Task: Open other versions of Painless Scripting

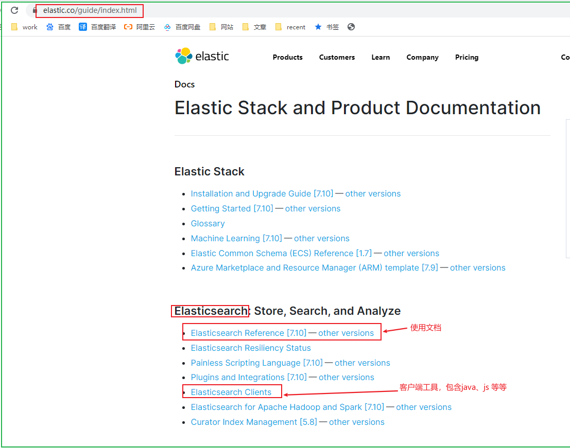Action: click(362, 363)
